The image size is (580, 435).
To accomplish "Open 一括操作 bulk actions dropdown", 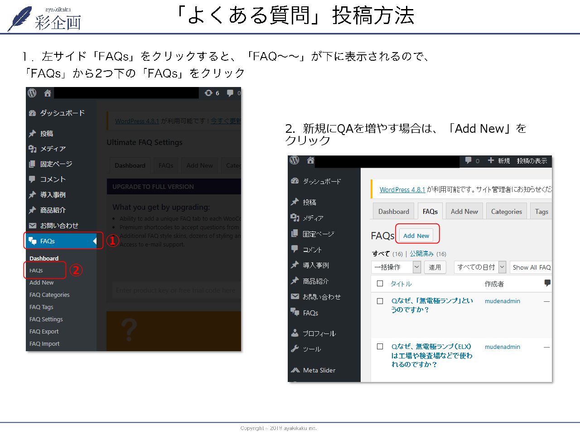I will pyautogui.click(x=396, y=267).
